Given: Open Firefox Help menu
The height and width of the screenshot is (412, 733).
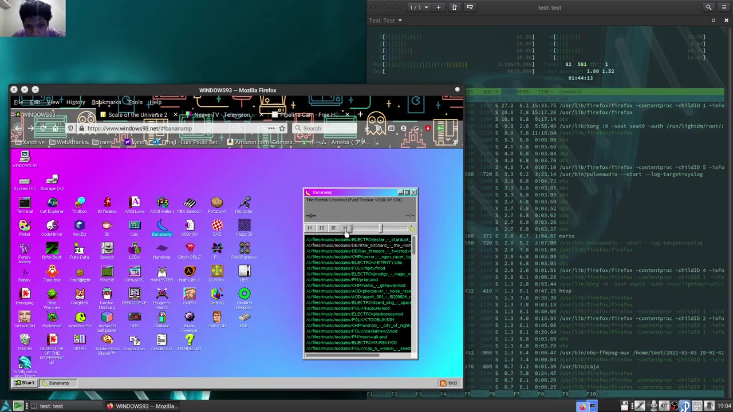Looking at the screenshot, I should pyautogui.click(x=155, y=102).
